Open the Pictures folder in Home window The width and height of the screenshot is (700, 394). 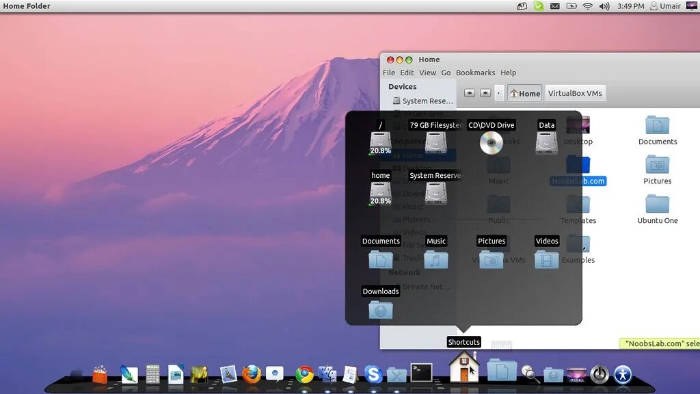pos(657,170)
